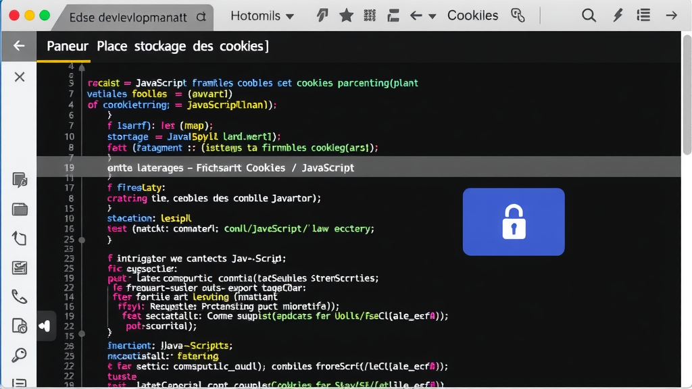692x389 pixels.
Task: Toggle the blue padlock security panel
Action: pyautogui.click(x=514, y=222)
